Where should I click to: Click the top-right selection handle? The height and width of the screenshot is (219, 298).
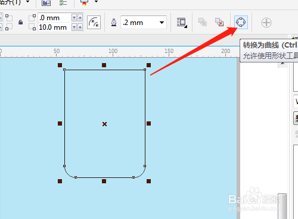(148, 65)
